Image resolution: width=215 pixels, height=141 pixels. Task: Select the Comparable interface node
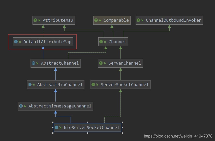tap(116, 20)
